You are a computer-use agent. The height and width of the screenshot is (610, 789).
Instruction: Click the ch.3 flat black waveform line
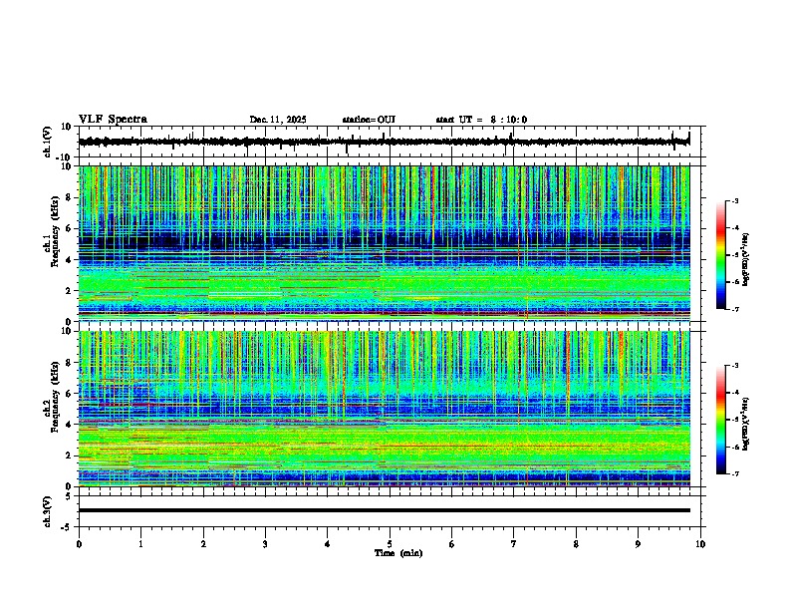(x=384, y=510)
